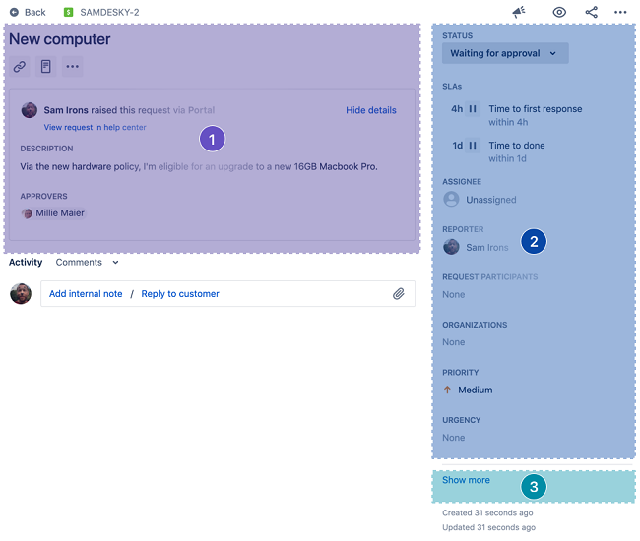640x541 pixels.
Task: Open the Waiting for approval status dropdown
Action: tap(505, 53)
